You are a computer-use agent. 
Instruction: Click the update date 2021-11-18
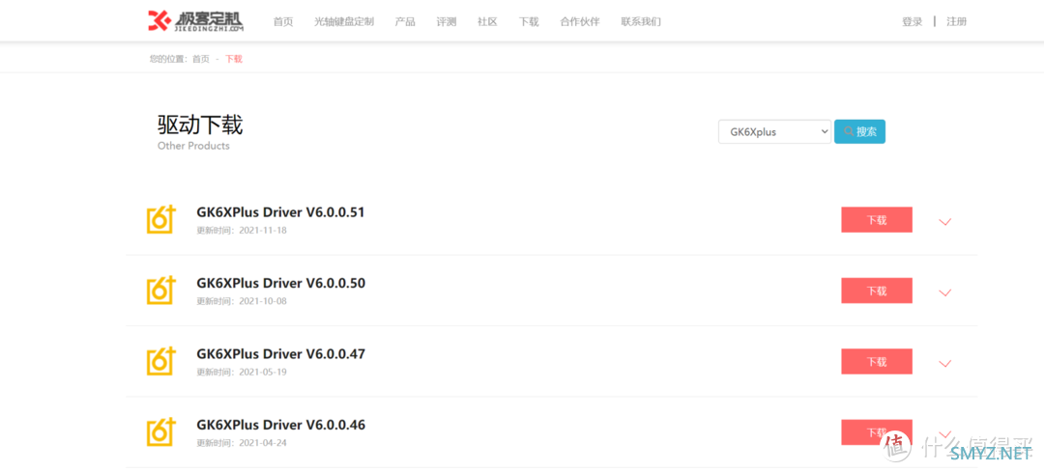point(262,231)
